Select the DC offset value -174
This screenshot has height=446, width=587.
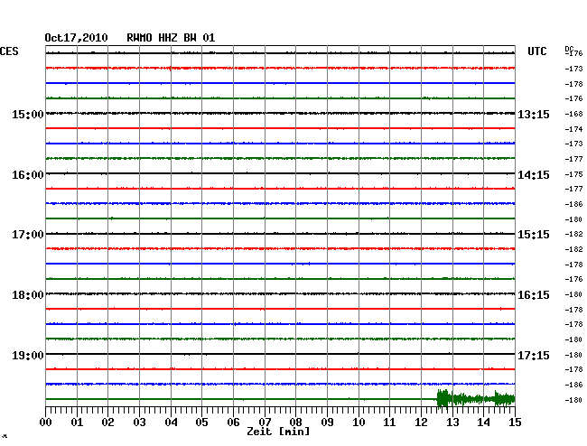[573, 129]
